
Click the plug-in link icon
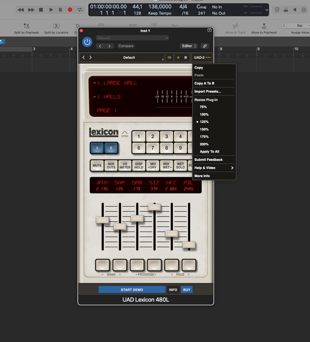point(205,46)
